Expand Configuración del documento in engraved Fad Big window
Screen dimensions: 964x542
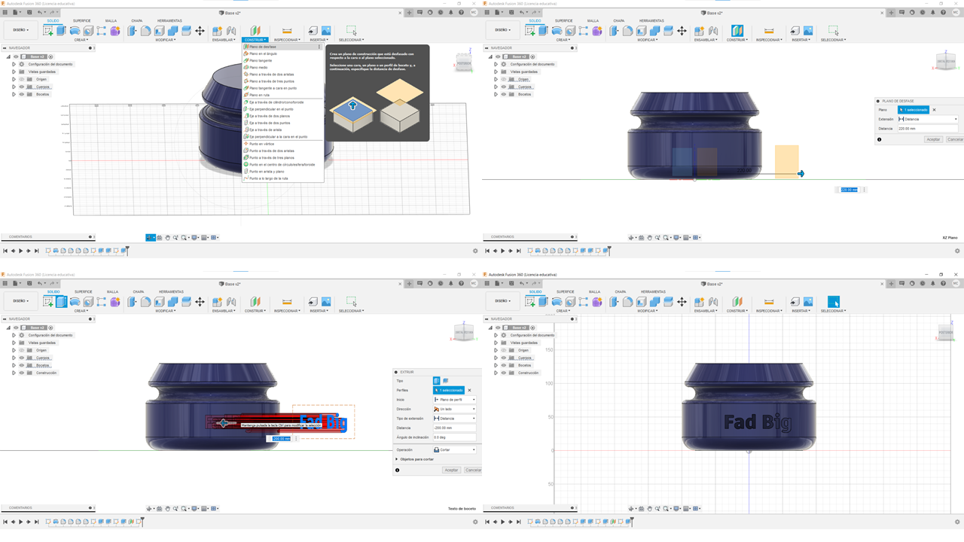coord(496,335)
